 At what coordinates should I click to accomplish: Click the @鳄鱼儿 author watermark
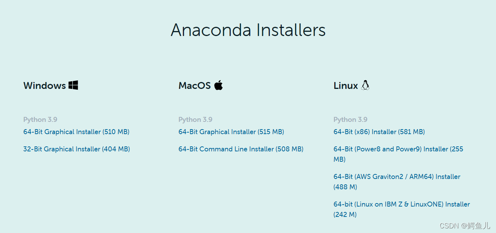pyautogui.click(x=476, y=226)
